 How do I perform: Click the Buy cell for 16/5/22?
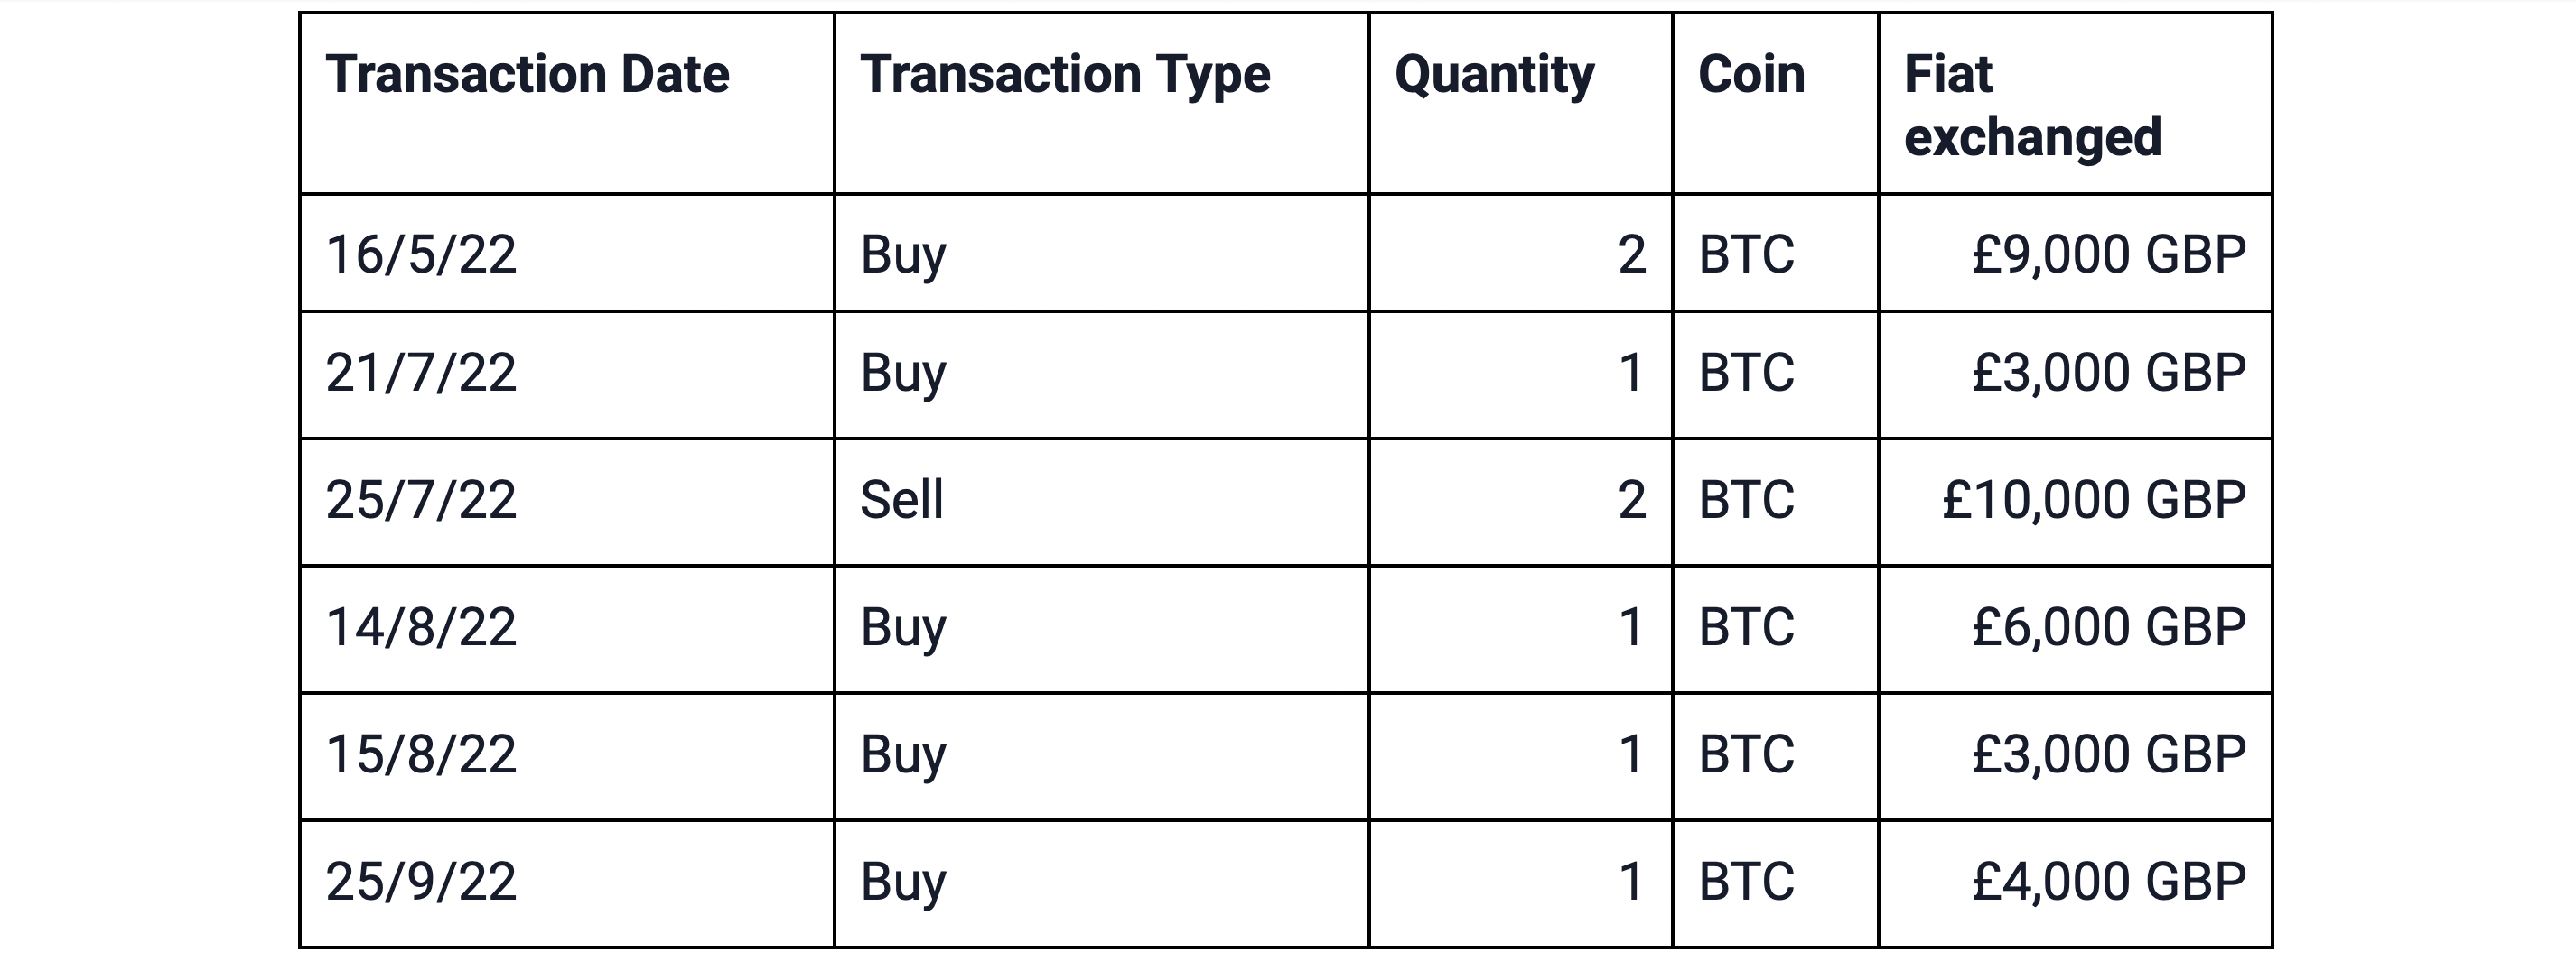click(903, 254)
